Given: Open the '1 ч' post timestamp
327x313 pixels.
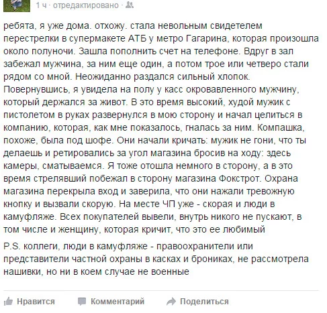Looking at the screenshot, I should click(42, 5).
